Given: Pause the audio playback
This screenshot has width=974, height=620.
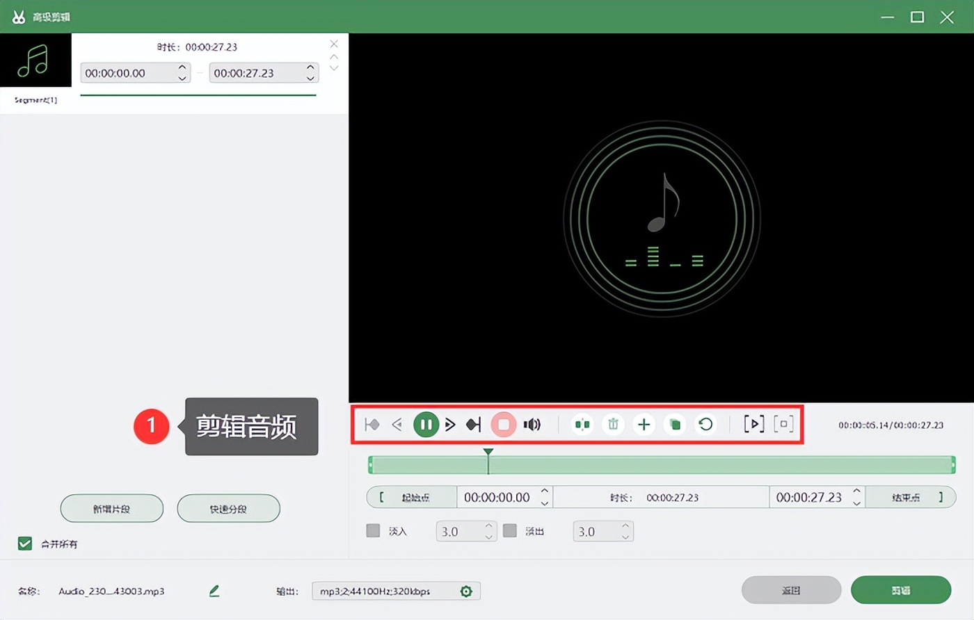Looking at the screenshot, I should coord(426,424).
